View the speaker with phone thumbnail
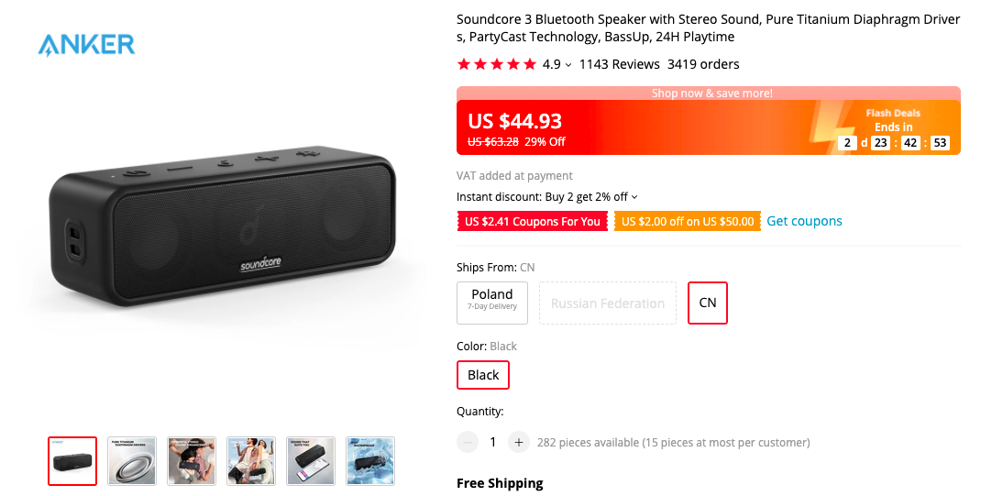Image resolution: width=981 pixels, height=496 pixels. [311, 461]
